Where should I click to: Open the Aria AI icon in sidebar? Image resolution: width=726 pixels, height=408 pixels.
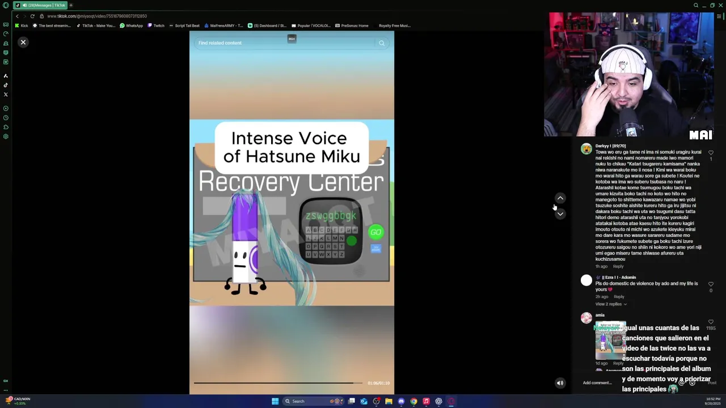pos(6,75)
